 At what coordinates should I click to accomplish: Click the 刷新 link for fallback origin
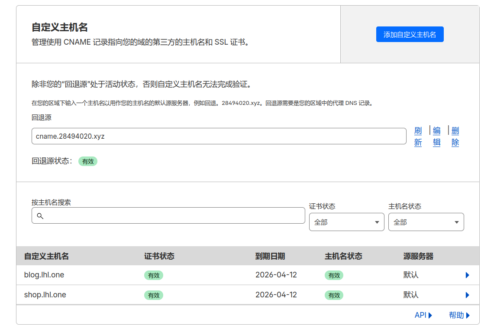coord(418,136)
